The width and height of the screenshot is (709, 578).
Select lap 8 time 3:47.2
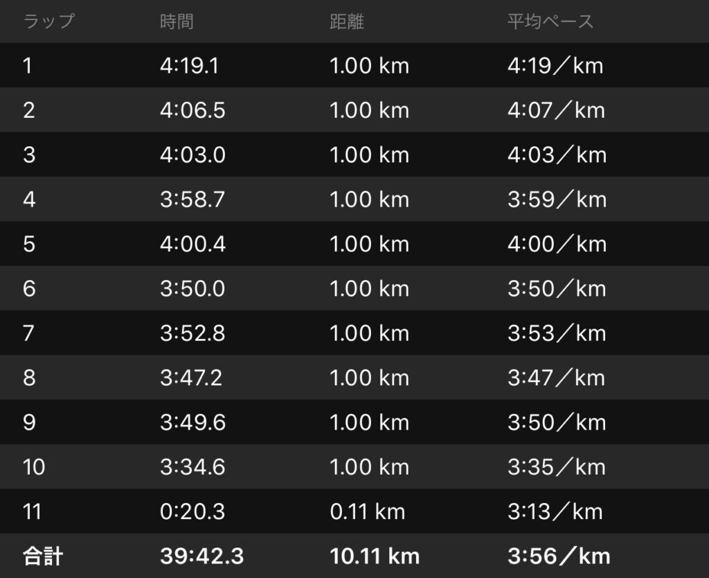coord(191,378)
